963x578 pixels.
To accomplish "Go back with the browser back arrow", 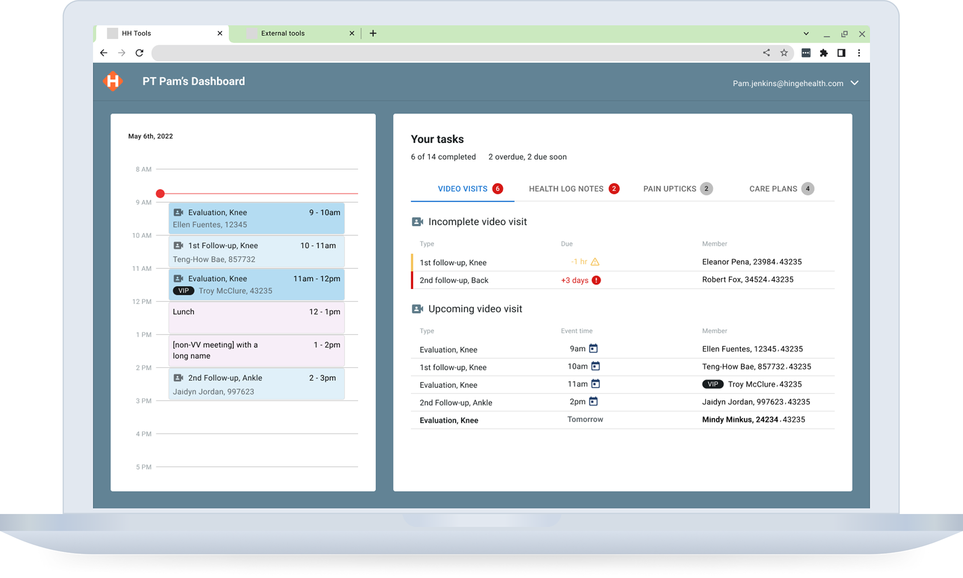I will pos(104,53).
